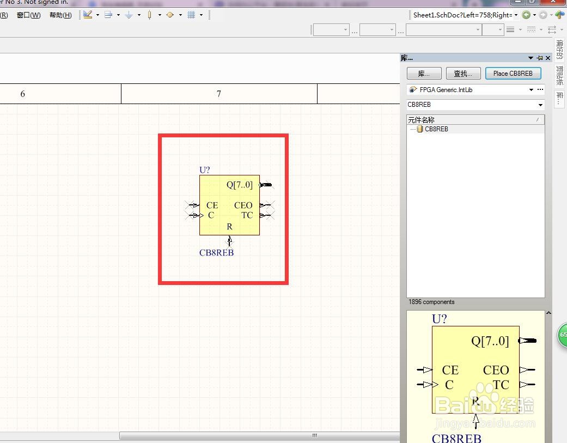
Task: Open the (R) menu
Action: 4,15
